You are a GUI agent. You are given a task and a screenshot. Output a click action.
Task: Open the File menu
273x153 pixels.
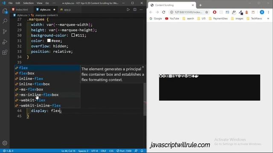point(10,3)
